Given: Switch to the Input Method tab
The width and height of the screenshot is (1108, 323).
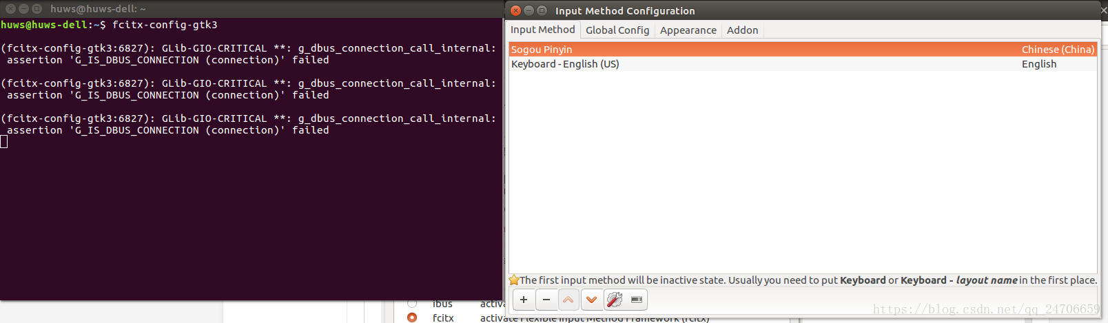Looking at the screenshot, I should [x=542, y=30].
